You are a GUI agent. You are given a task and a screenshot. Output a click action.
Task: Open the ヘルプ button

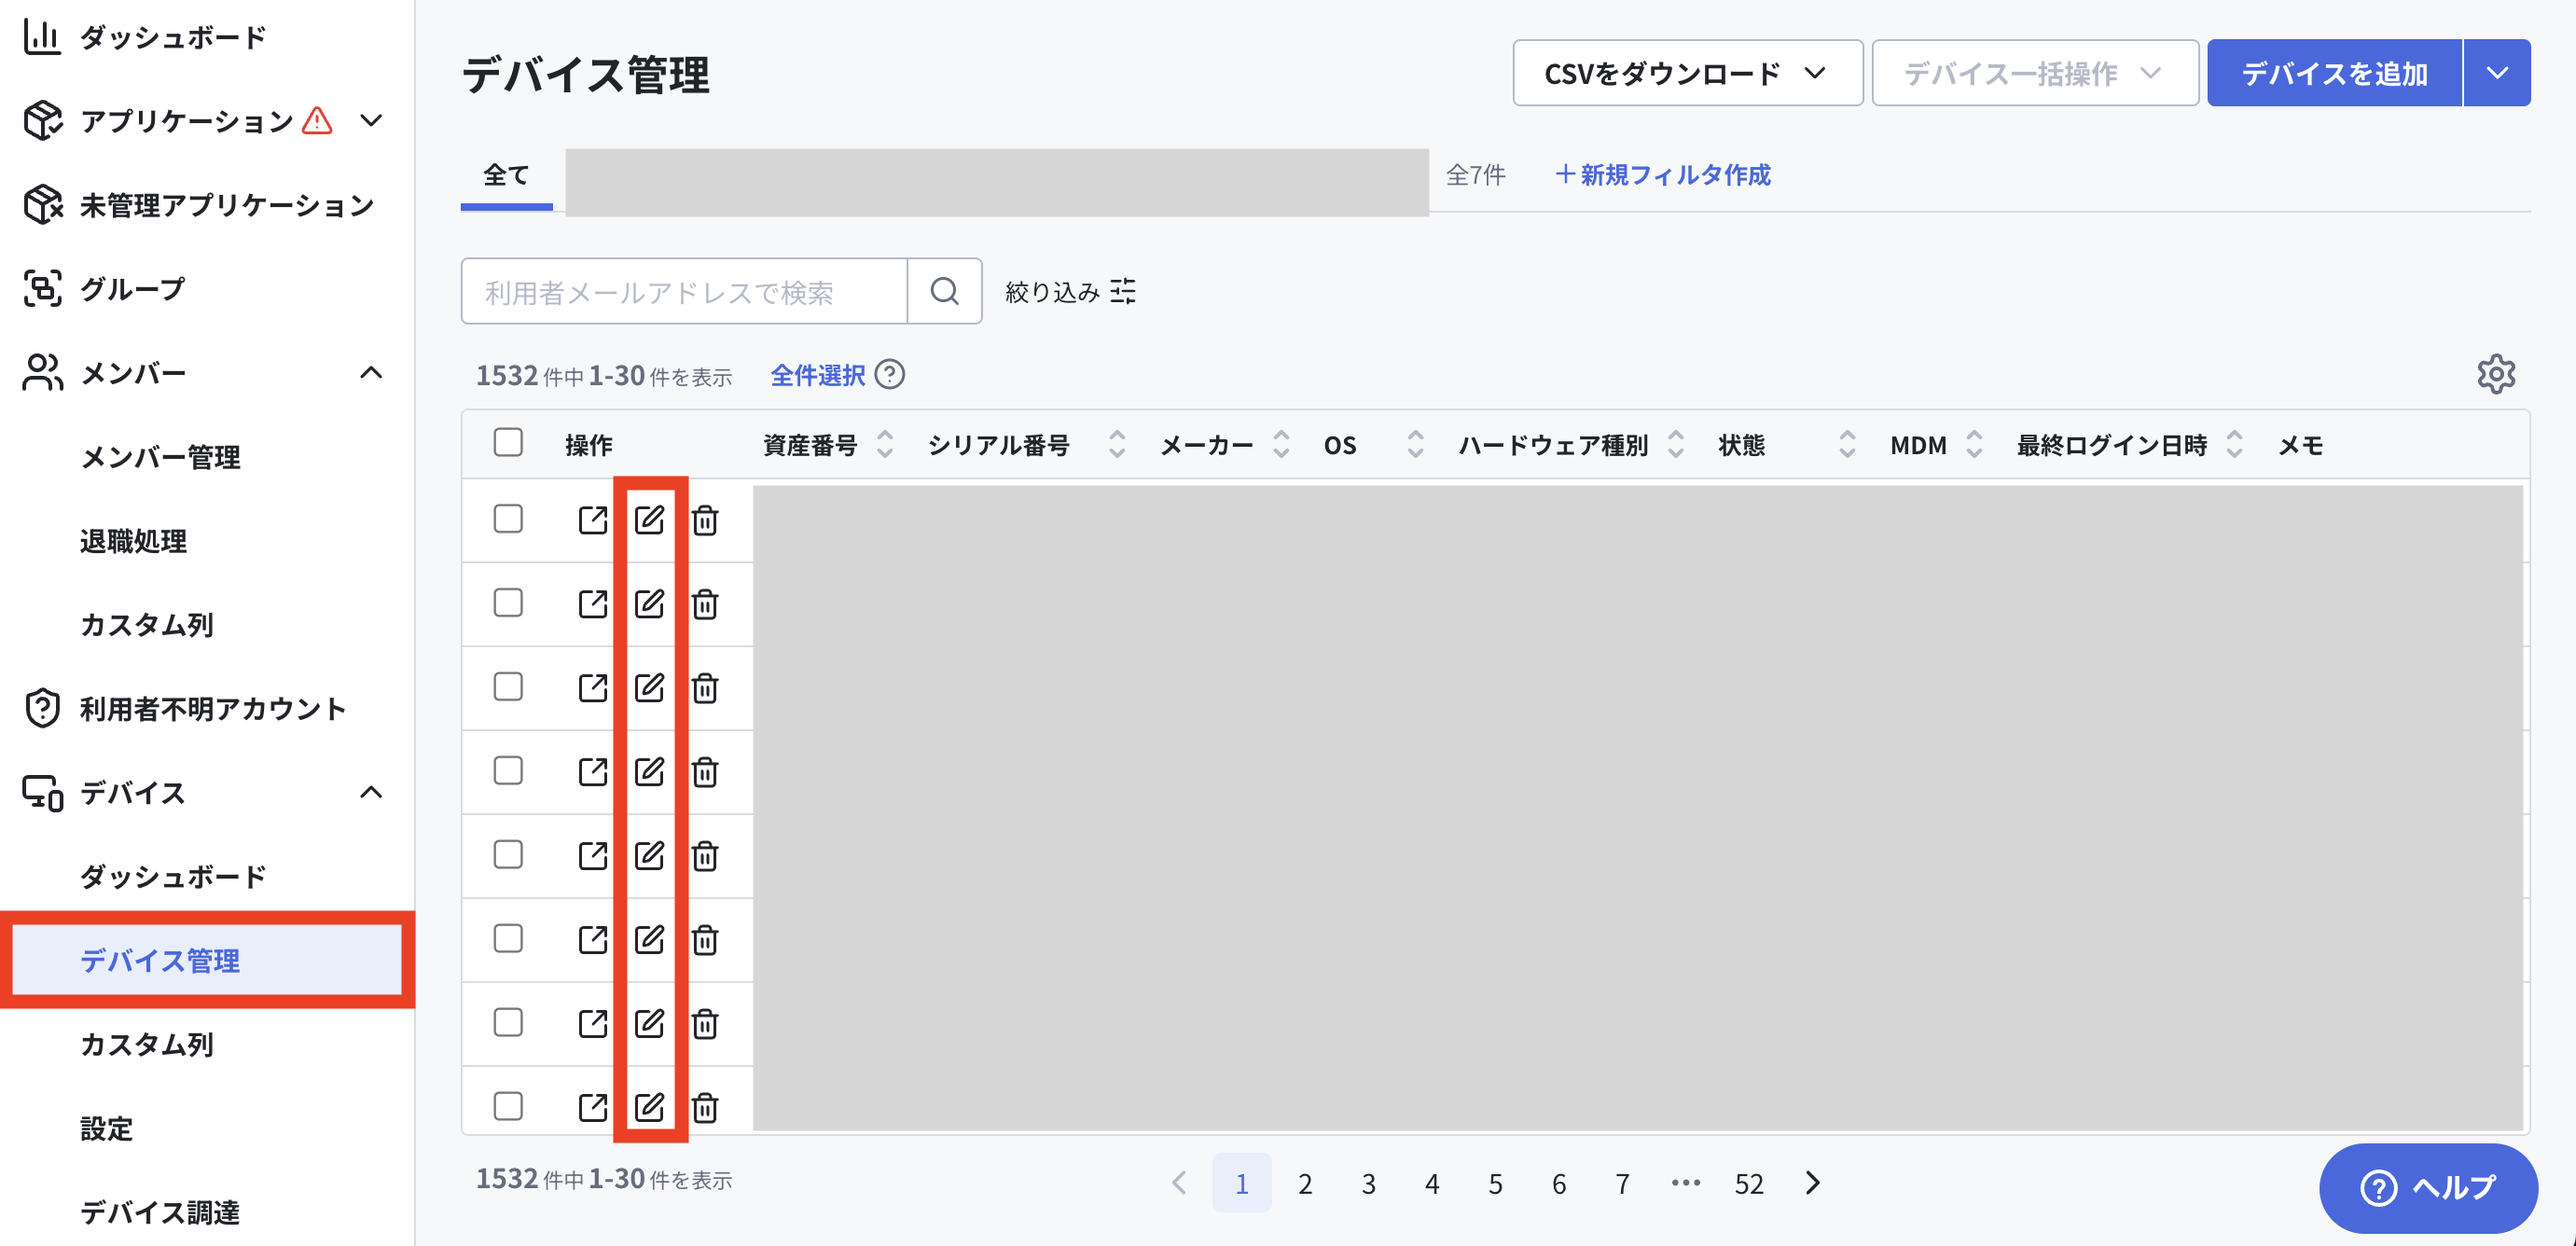(x=2428, y=1187)
